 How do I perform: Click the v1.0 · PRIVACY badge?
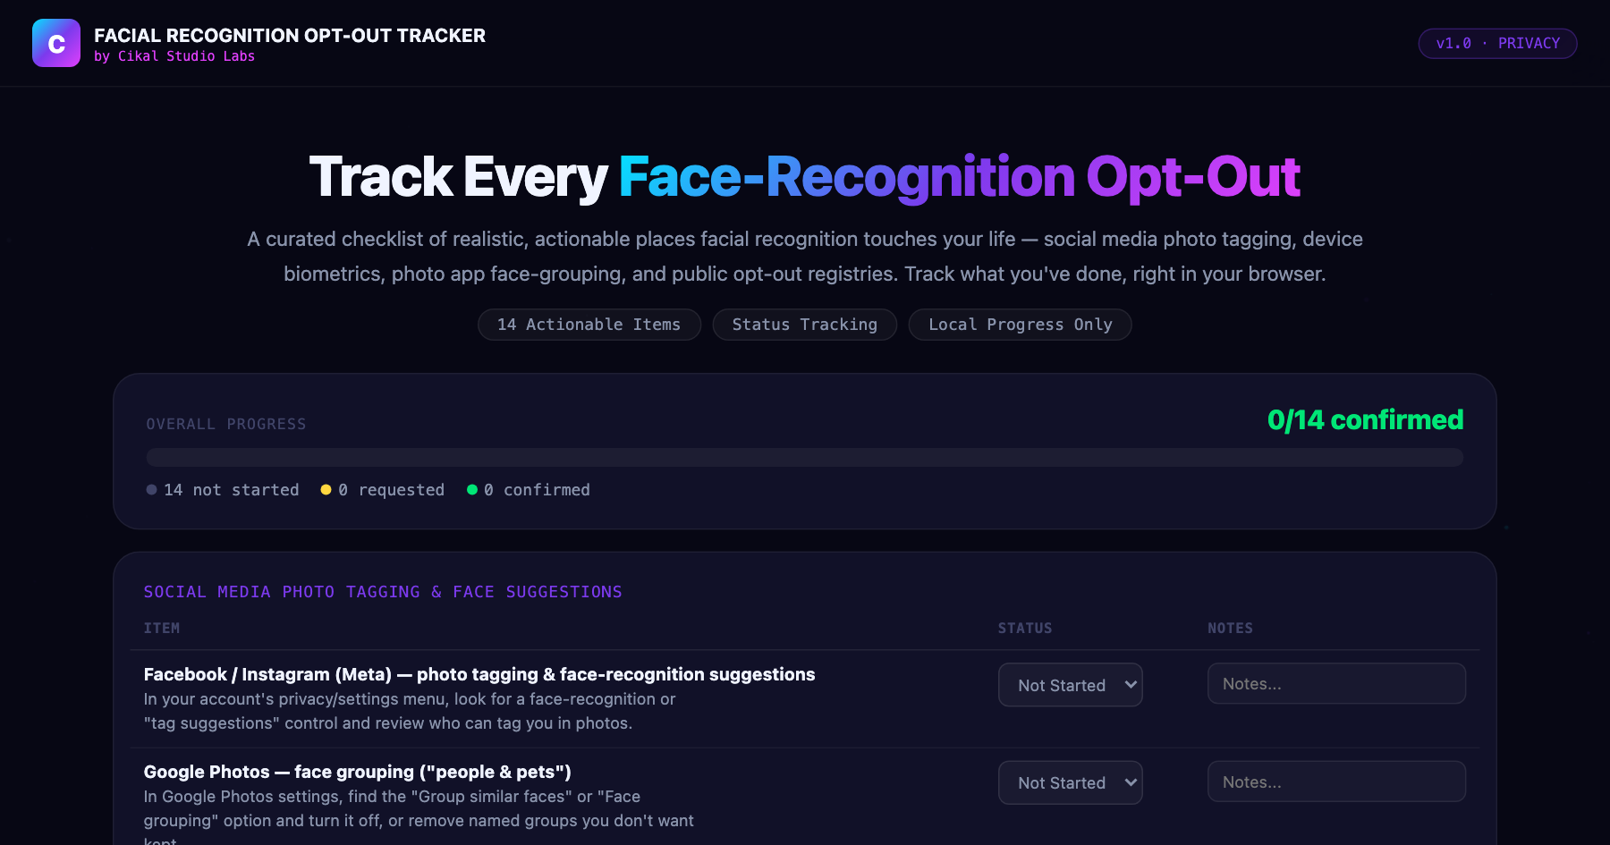coord(1497,43)
